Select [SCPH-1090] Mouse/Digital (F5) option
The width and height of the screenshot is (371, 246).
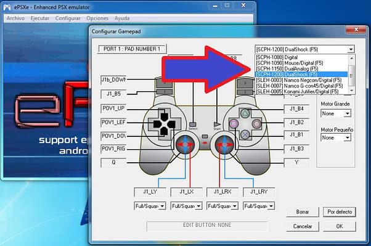point(301,63)
